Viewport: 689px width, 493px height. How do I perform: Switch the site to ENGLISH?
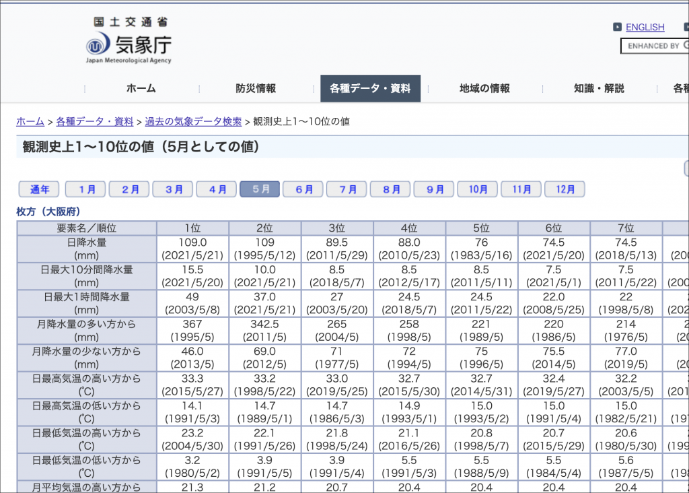tap(645, 28)
